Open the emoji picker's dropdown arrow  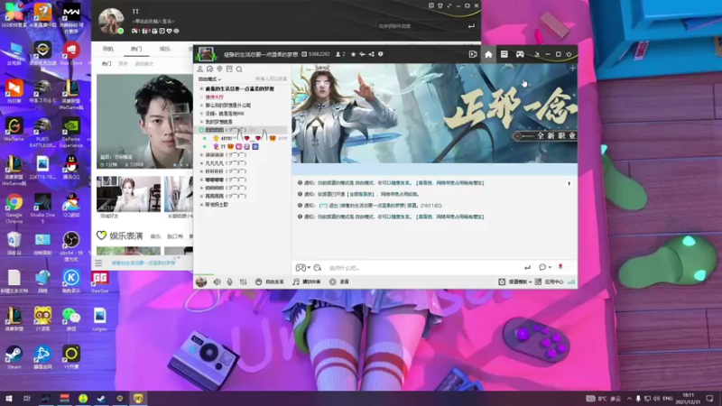pos(309,268)
